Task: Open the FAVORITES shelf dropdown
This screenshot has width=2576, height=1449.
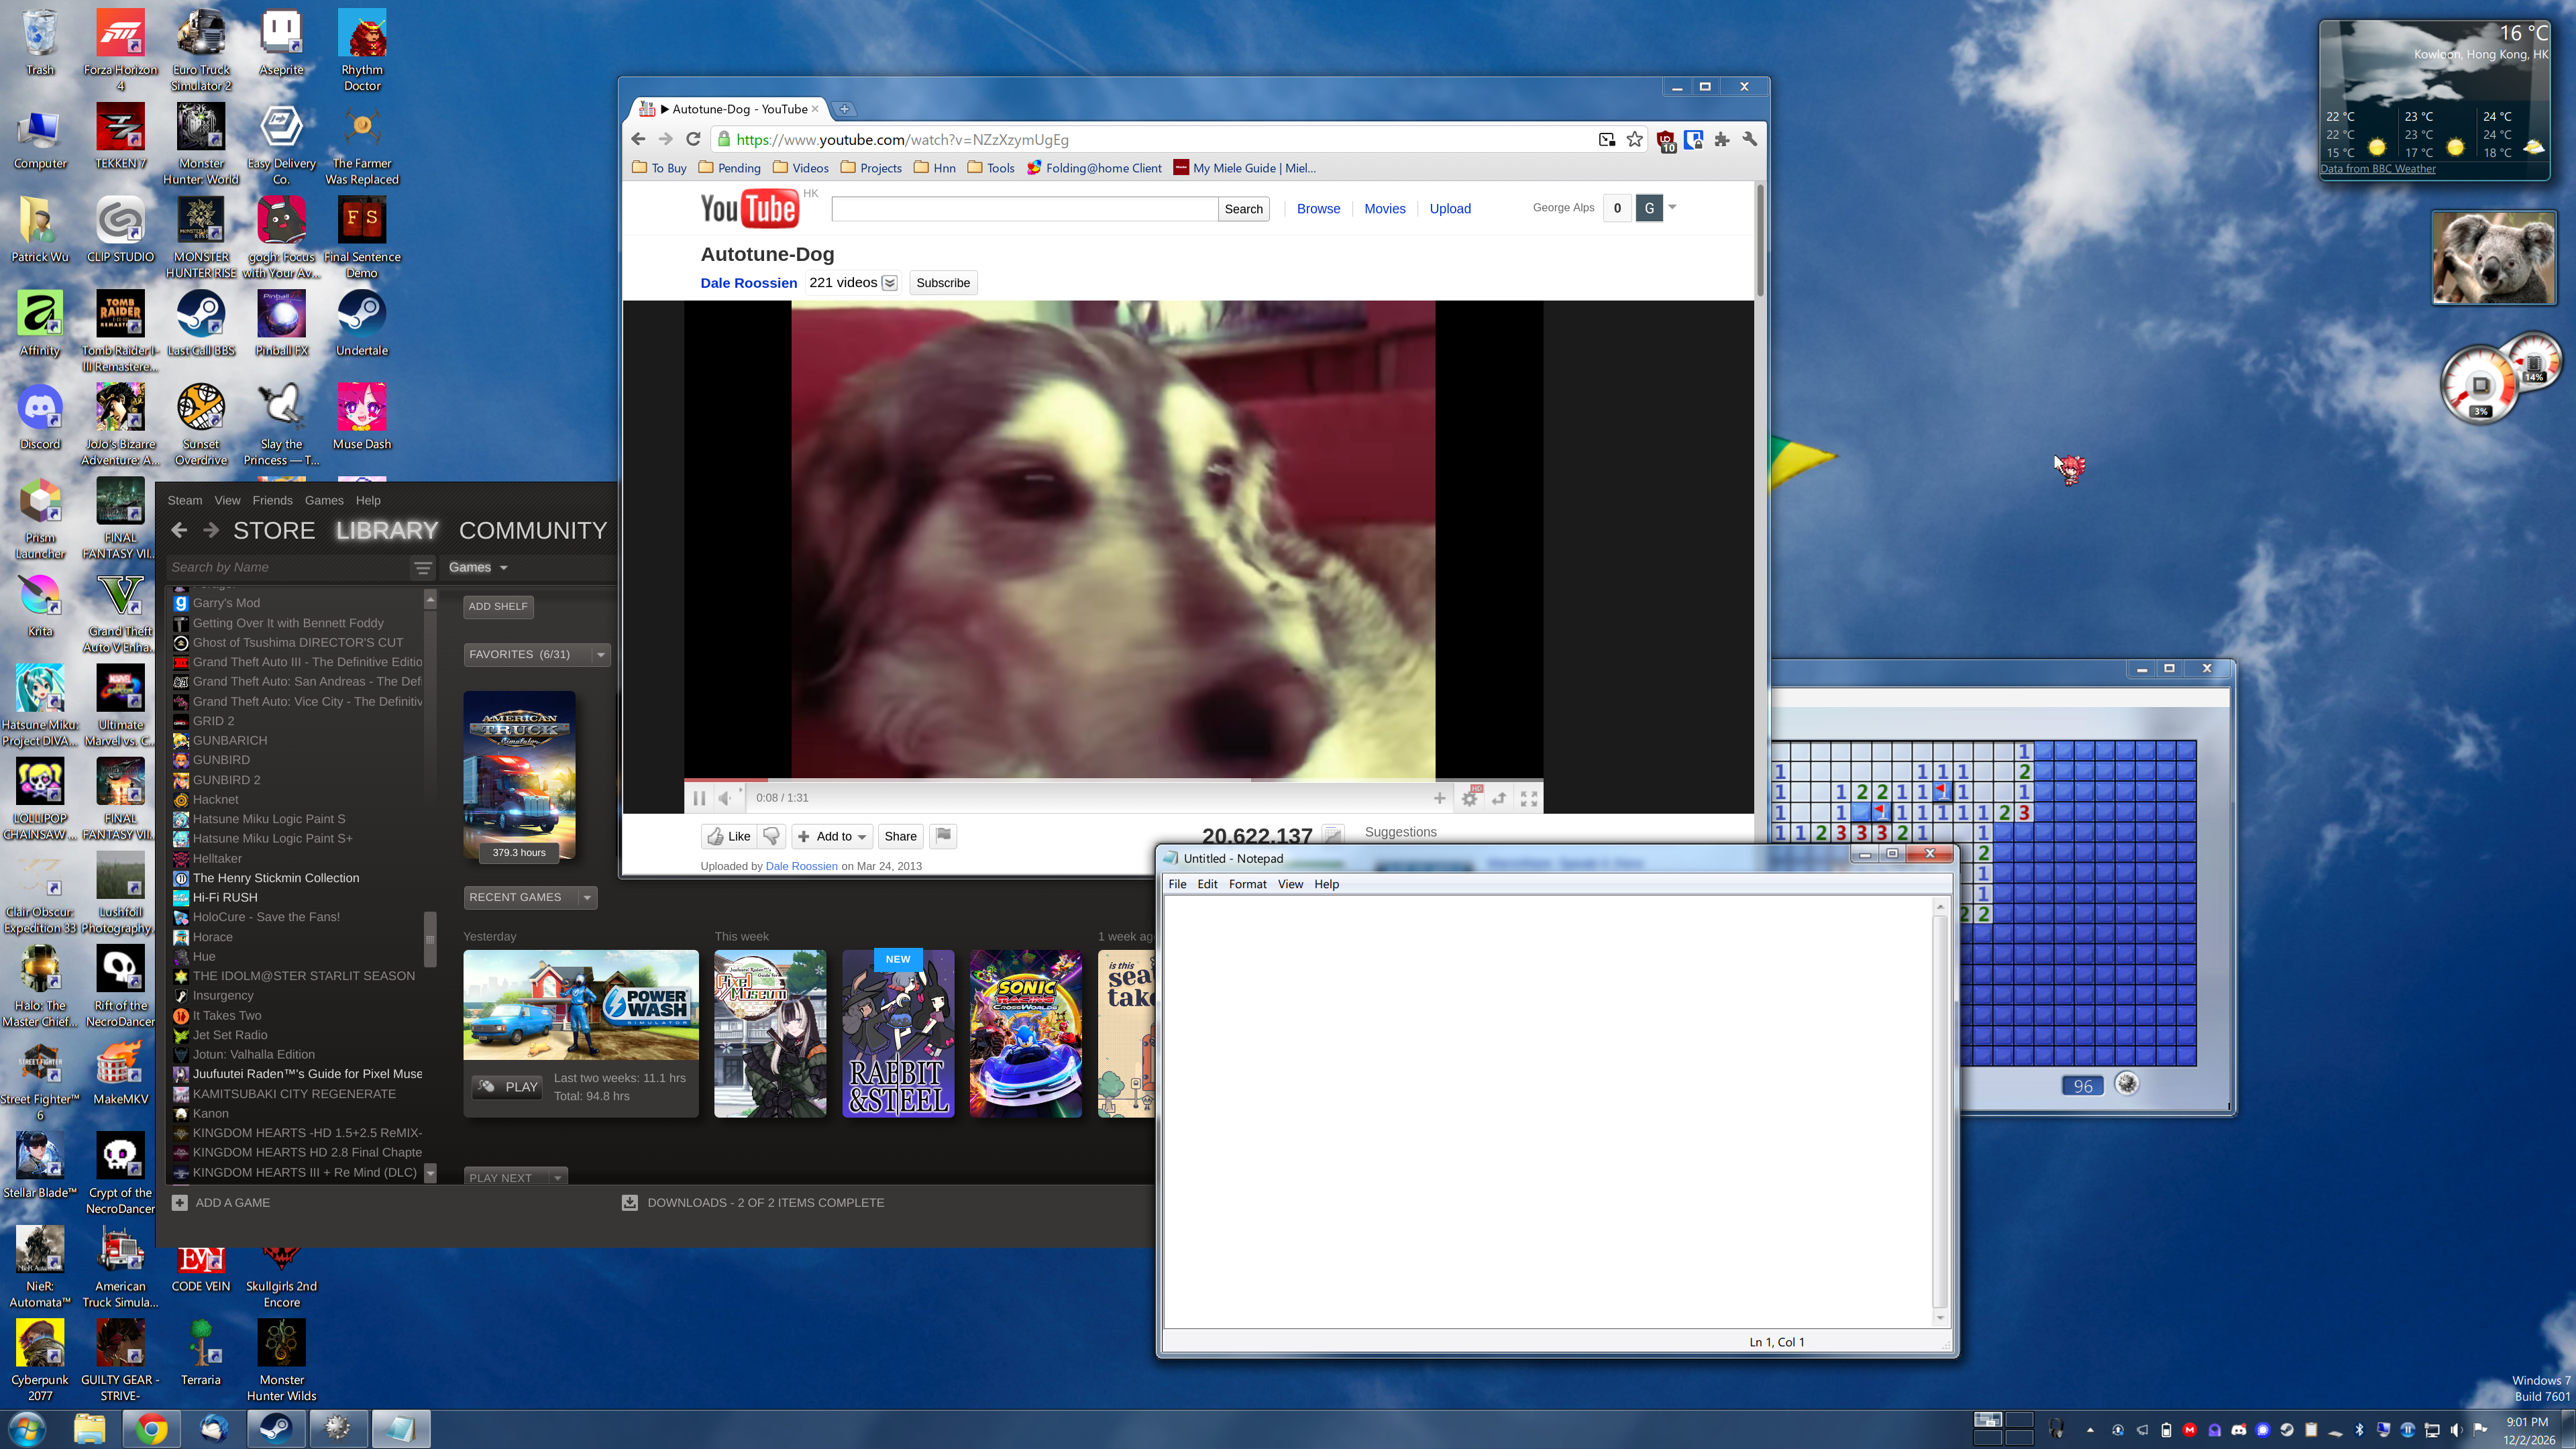Action: 601,655
